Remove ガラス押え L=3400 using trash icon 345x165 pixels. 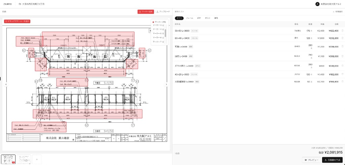pyautogui.click(x=342, y=66)
